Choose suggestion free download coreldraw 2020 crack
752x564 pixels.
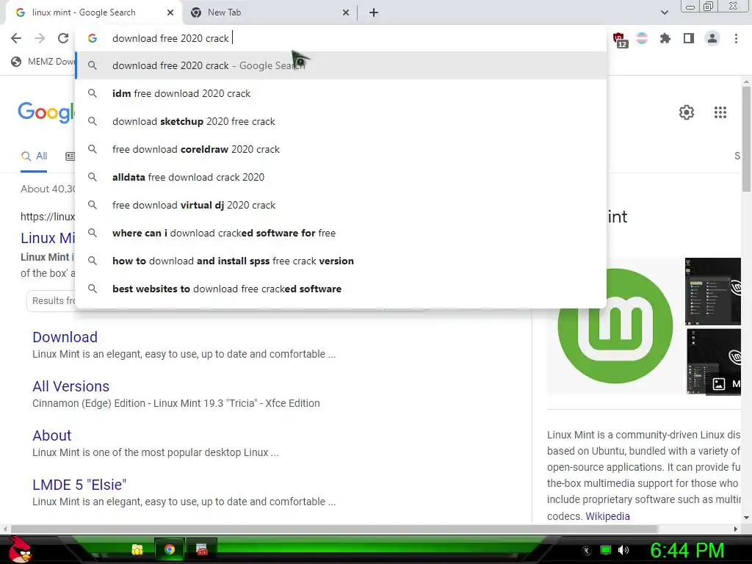pyautogui.click(x=341, y=149)
